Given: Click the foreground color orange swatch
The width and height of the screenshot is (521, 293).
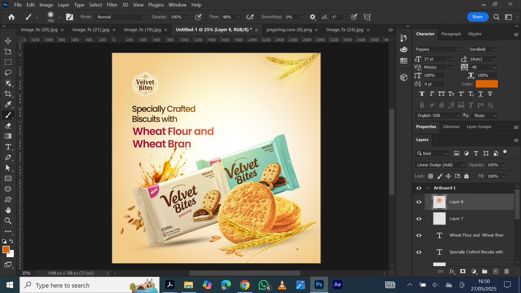Looking at the screenshot, I should click(x=6, y=250).
